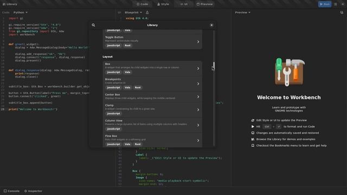Image resolution: width=347 pixels, height=195 pixels.
Task: Click JavaScript tag under Flow Box
Action: pyautogui.click(x=113, y=144)
